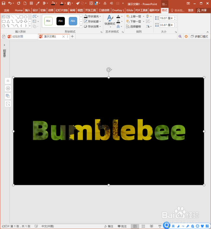Switch to the Home ribbon tab
This screenshot has width=211, height=229.
[19, 10]
